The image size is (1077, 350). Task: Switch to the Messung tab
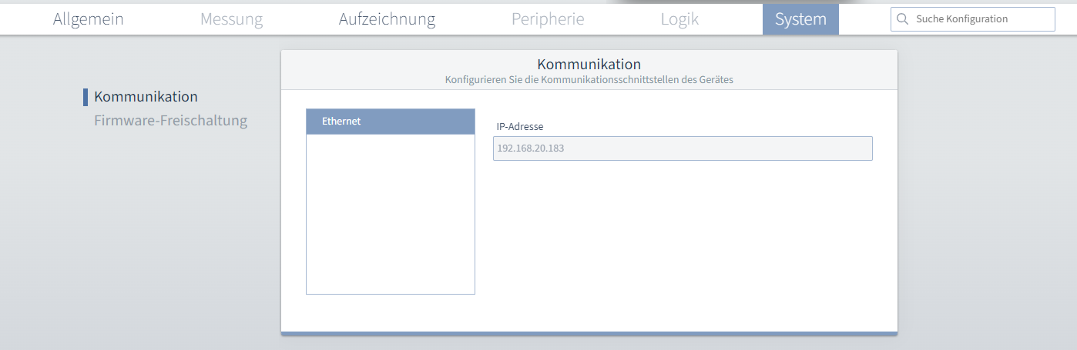[x=231, y=19]
